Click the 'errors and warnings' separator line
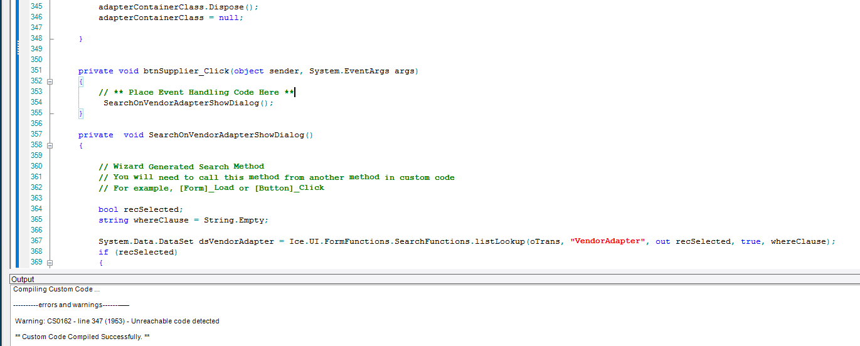 click(71, 305)
